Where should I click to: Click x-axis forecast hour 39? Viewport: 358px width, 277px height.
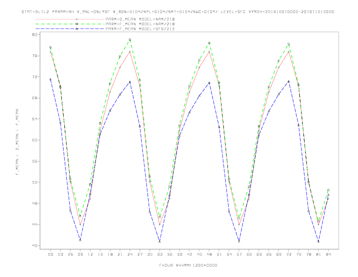click(179, 254)
